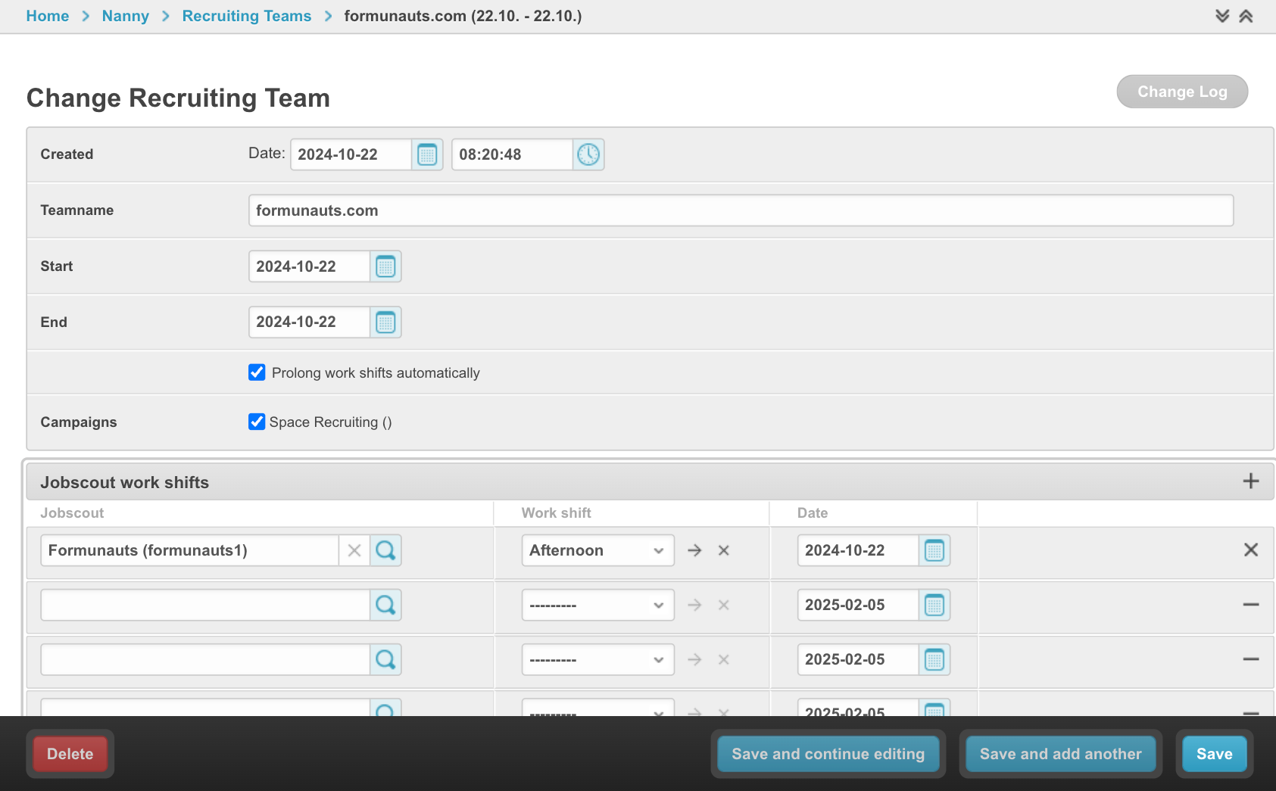Toggle Space Recruiting campaign checkbox
The image size is (1276, 791).
click(x=257, y=422)
